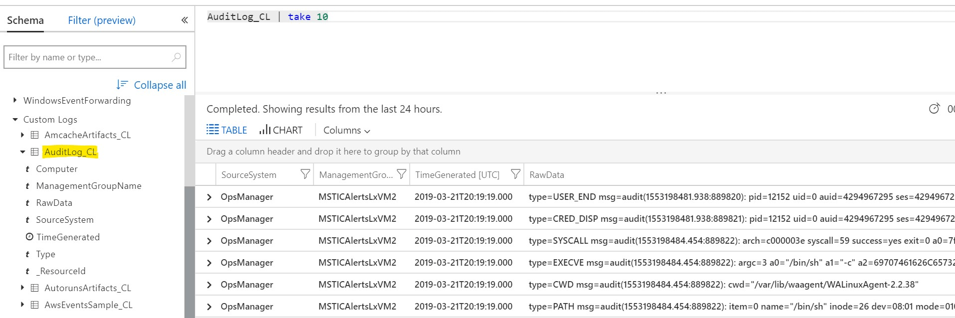This screenshot has height=318, width=955.
Task: Expand the AutorunsArtifacts_CL table
Action: [x=22, y=288]
